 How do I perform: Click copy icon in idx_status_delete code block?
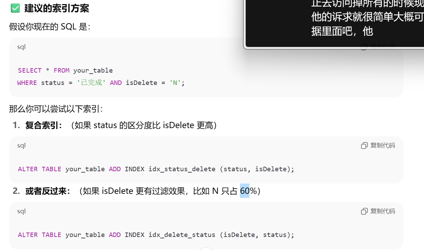click(x=364, y=146)
